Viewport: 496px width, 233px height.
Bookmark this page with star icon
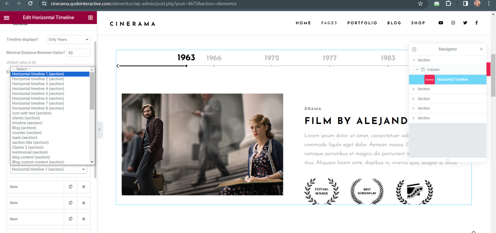tap(420, 3)
